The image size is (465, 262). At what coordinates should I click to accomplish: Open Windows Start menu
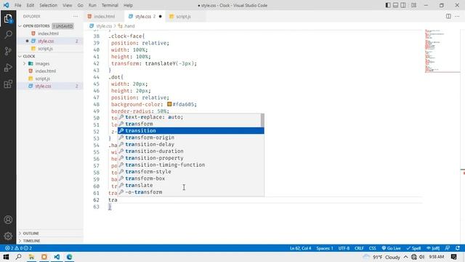point(6,257)
